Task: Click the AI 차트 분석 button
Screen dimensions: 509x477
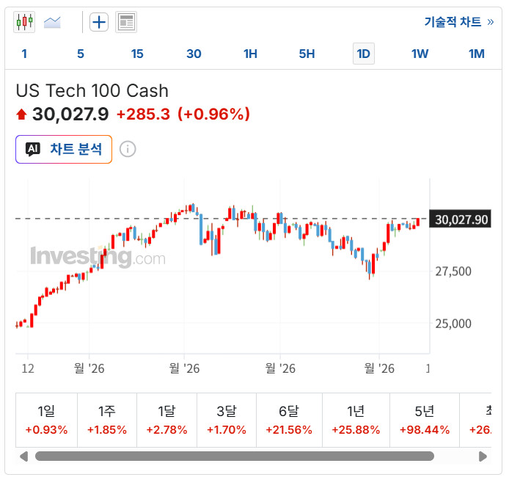Action: click(x=64, y=150)
